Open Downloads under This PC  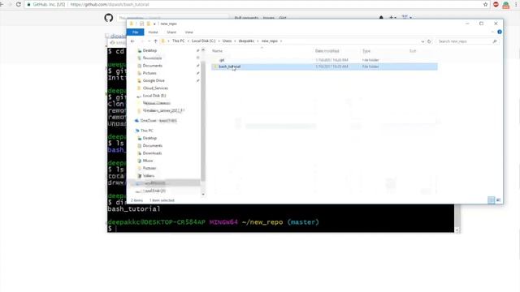tap(152, 153)
